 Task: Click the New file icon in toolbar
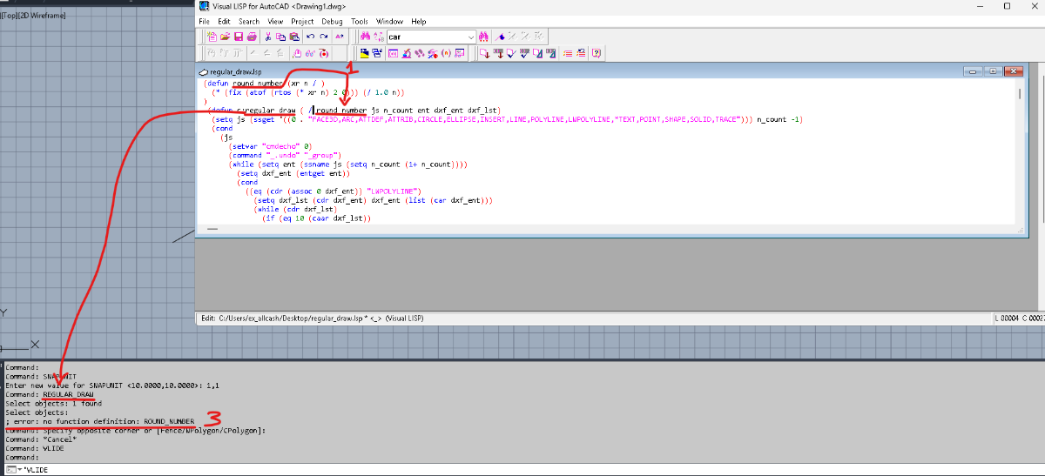click(213, 37)
